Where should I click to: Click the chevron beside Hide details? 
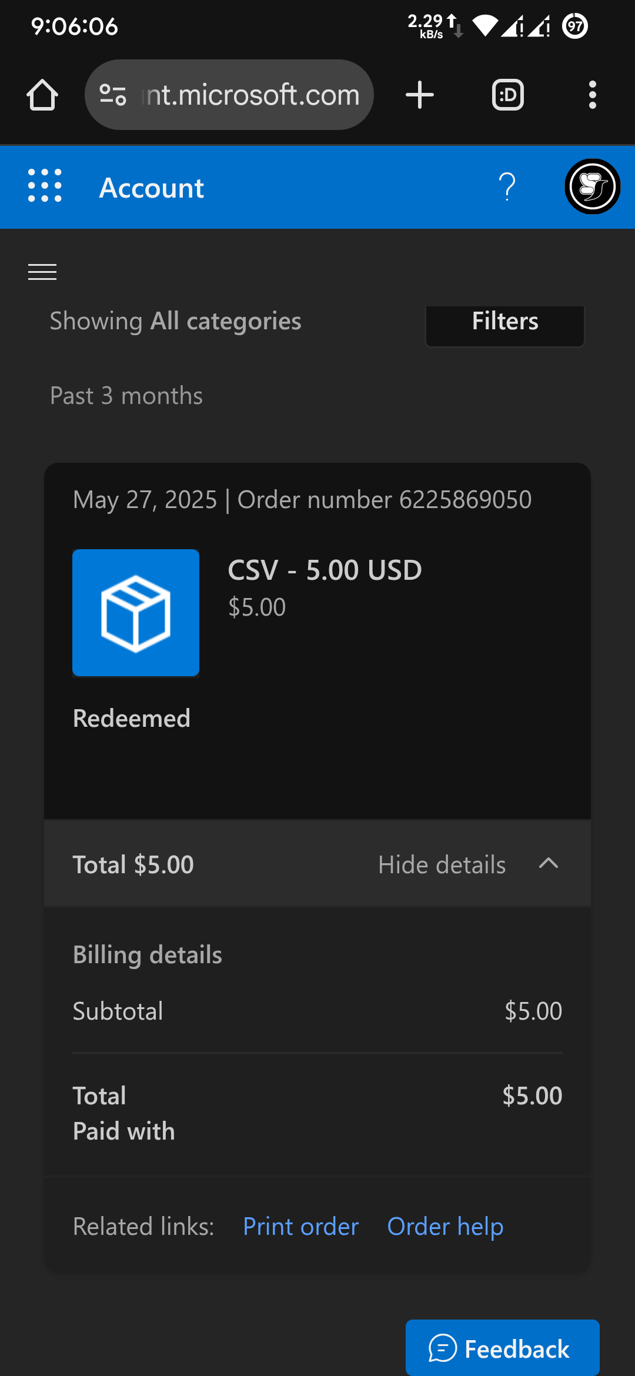[x=549, y=863]
